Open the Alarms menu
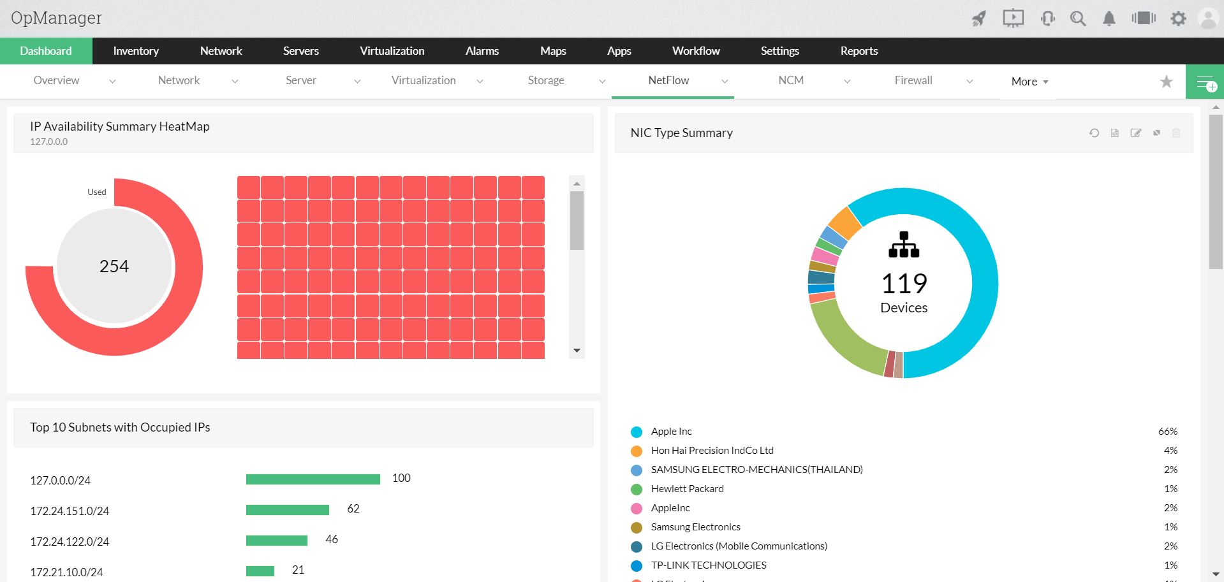The width and height of the screenshot is (1224, 582). point(482,51)
